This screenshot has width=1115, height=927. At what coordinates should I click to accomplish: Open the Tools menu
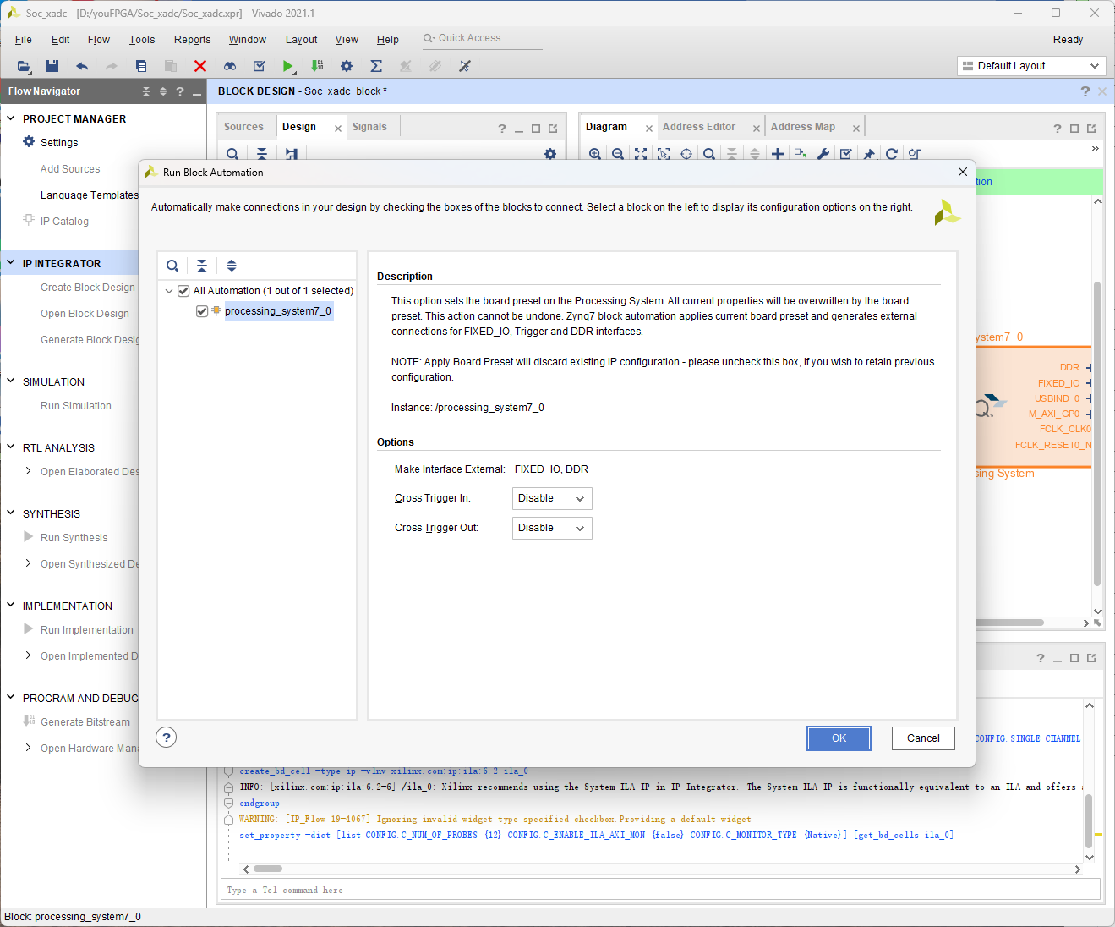(142, 40)
